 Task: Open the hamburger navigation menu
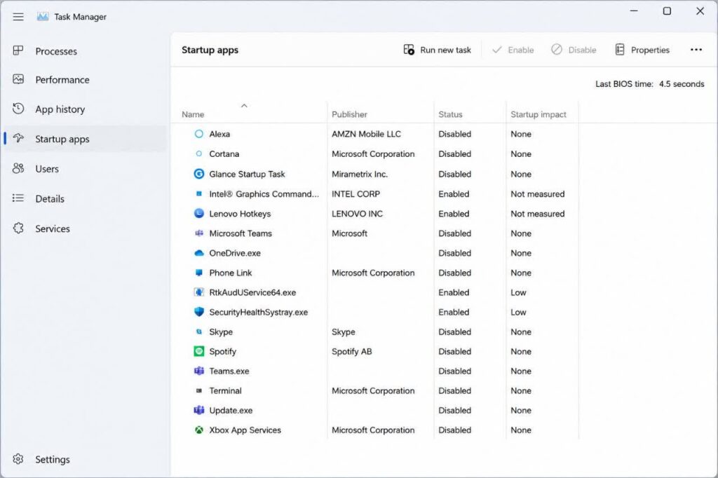click(x=18, y=17)
